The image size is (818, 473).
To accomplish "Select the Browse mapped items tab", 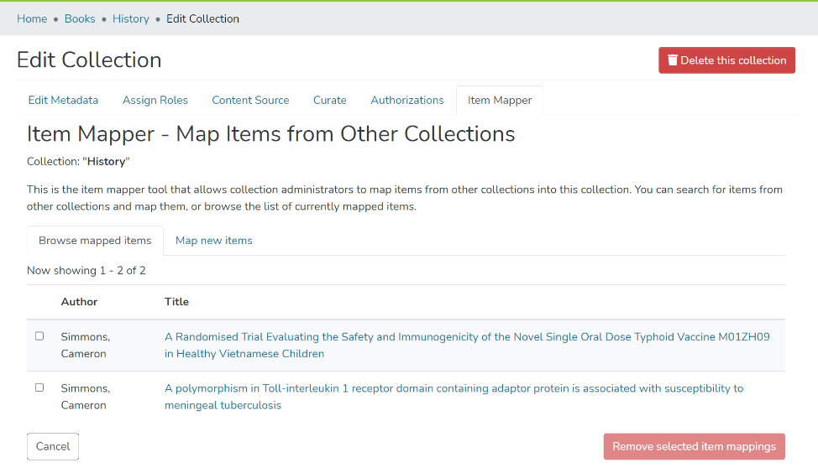I will click(95, 241).
